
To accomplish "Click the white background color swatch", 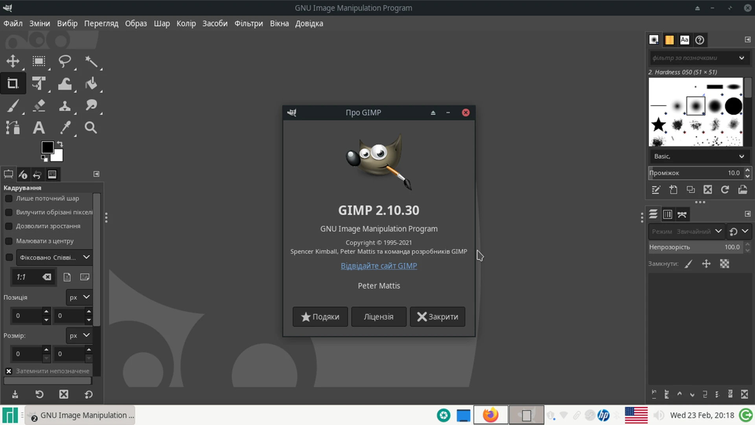I will 58,157.
